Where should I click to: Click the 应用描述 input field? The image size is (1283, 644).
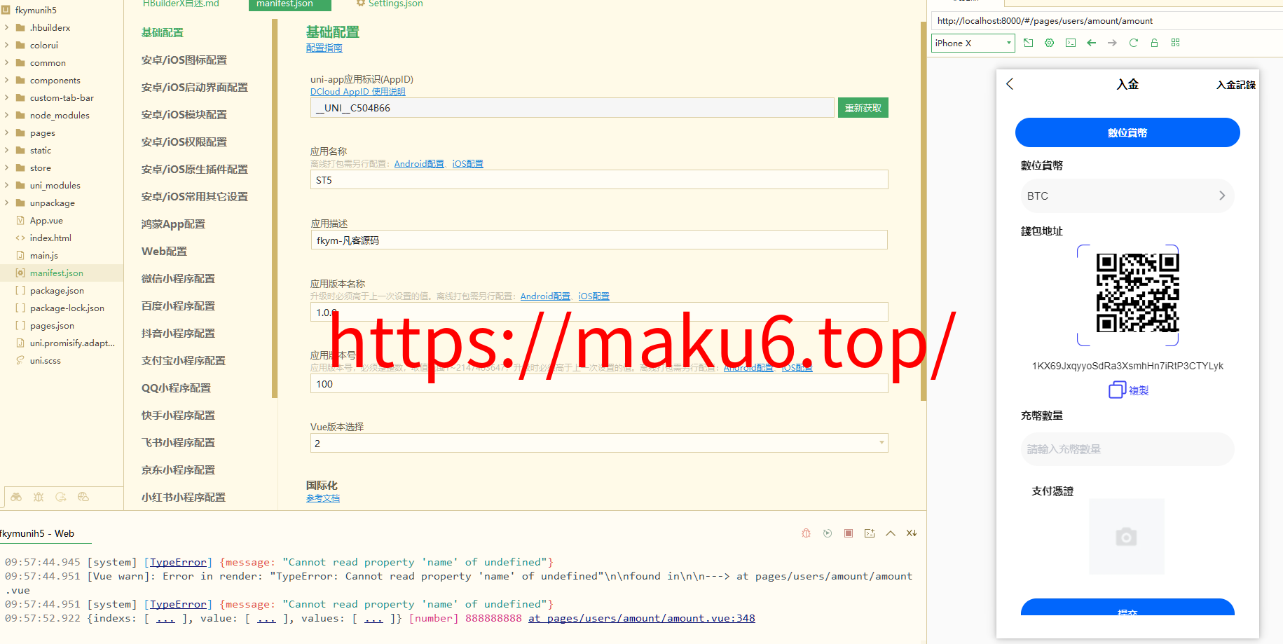coord(599,240)
